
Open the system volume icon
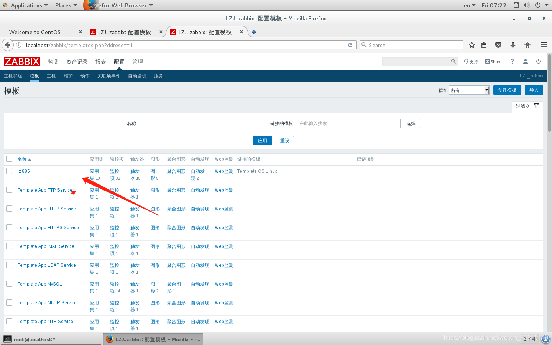click(527, 5)
